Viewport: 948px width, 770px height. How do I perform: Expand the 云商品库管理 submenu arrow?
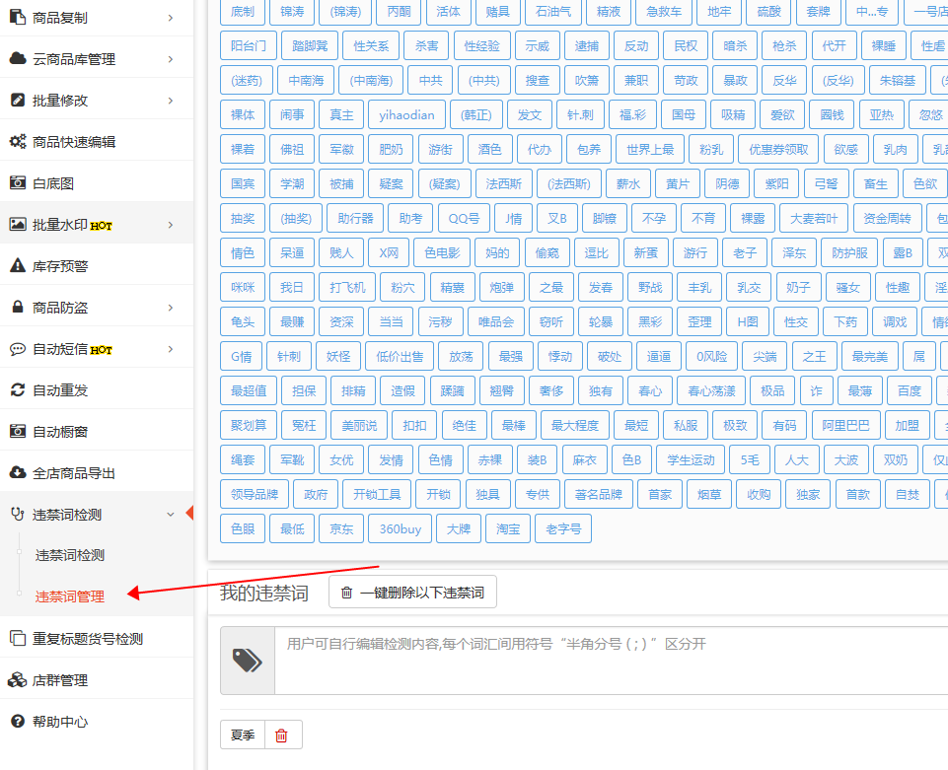171,59
